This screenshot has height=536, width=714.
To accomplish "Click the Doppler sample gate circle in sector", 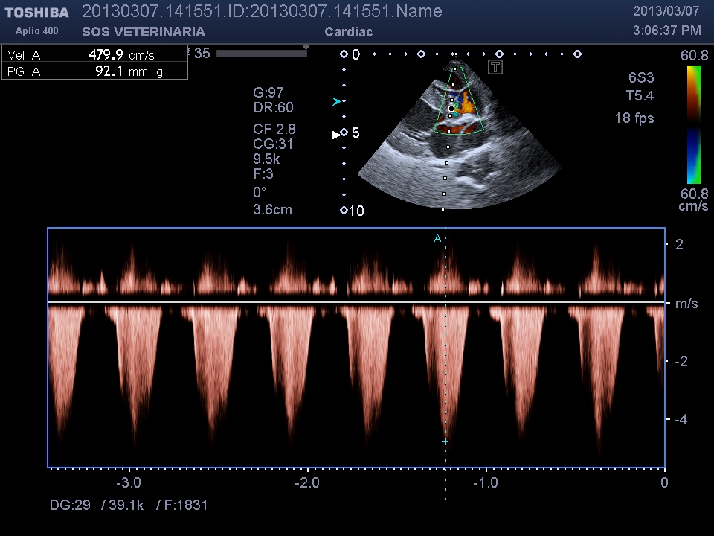I will point(451,109).
